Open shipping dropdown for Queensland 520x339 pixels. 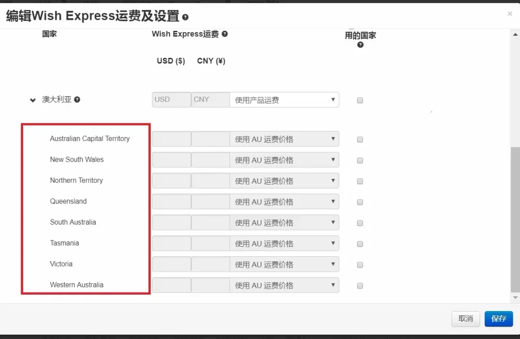tap(284, 201)
